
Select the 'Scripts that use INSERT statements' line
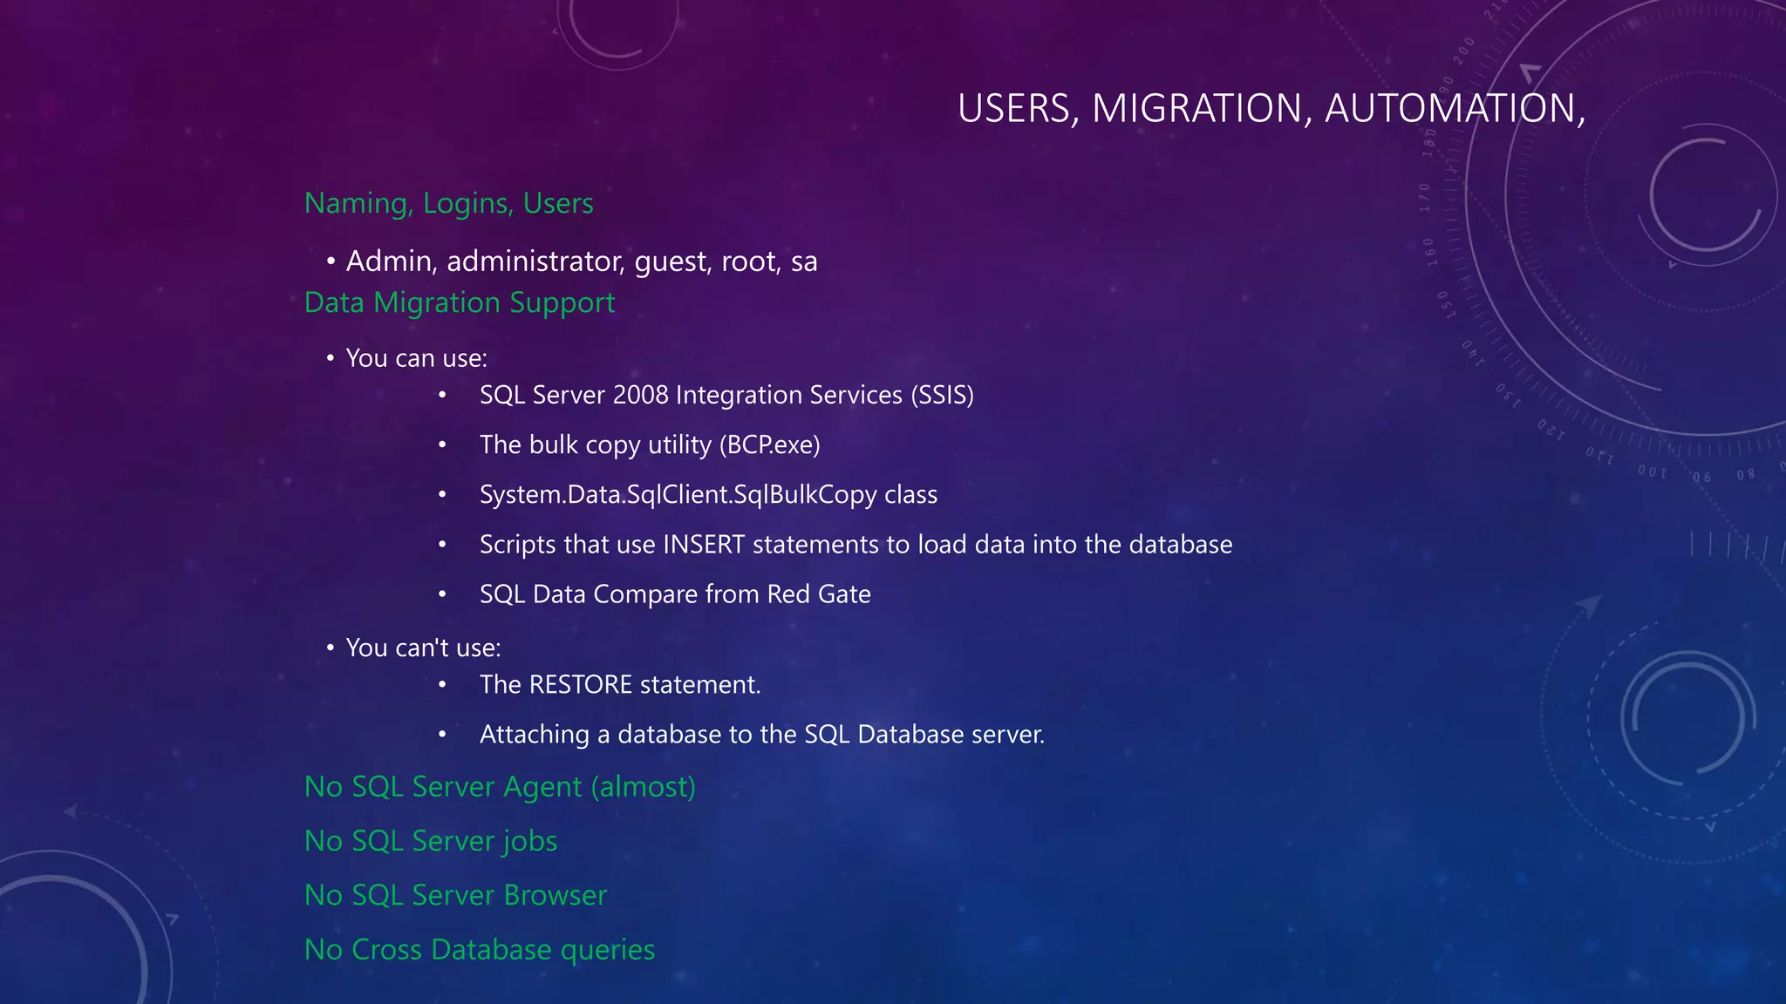(856, 545)
